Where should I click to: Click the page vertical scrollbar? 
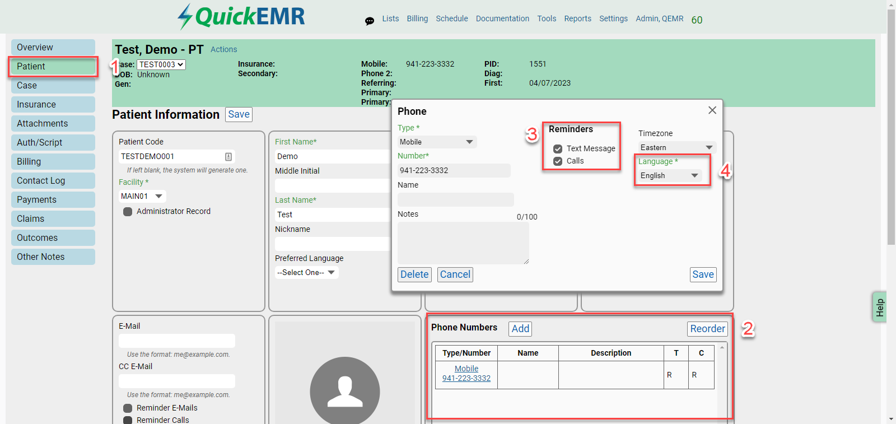pos(891,127)
